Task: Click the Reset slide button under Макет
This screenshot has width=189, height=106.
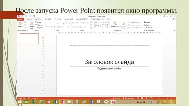Action: coord(39,25)
